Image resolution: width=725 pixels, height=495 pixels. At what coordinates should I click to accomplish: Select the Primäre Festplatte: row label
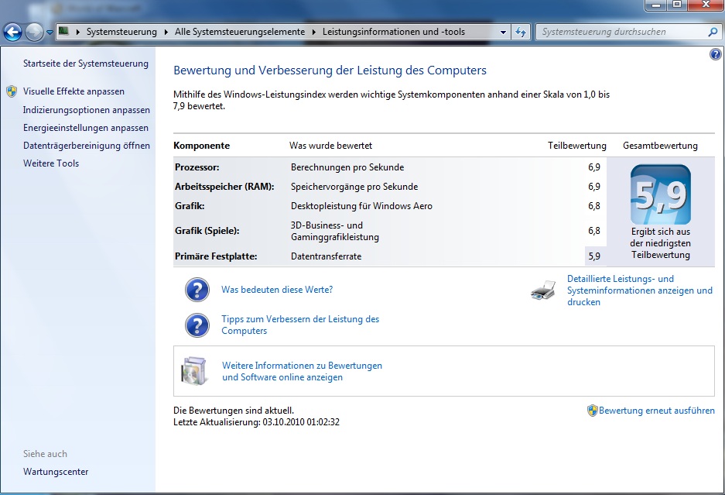(x=216, y=256)
